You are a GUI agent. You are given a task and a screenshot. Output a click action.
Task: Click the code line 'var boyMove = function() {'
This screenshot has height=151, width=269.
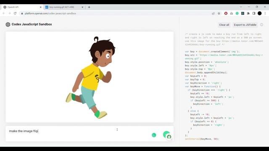coord(203,86)
